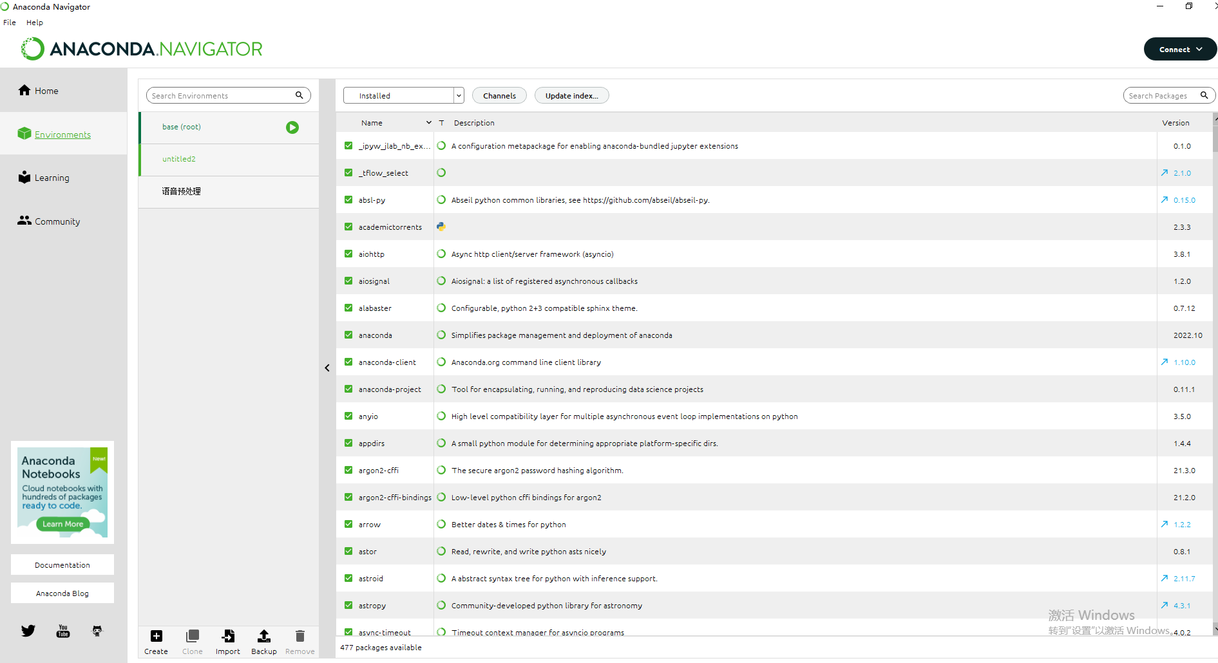Click the Remove environment trash icon

click(x=300, y=636)
